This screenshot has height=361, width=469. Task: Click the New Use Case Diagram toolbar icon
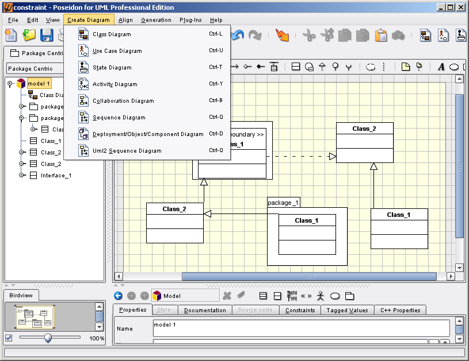pos(443,35)
